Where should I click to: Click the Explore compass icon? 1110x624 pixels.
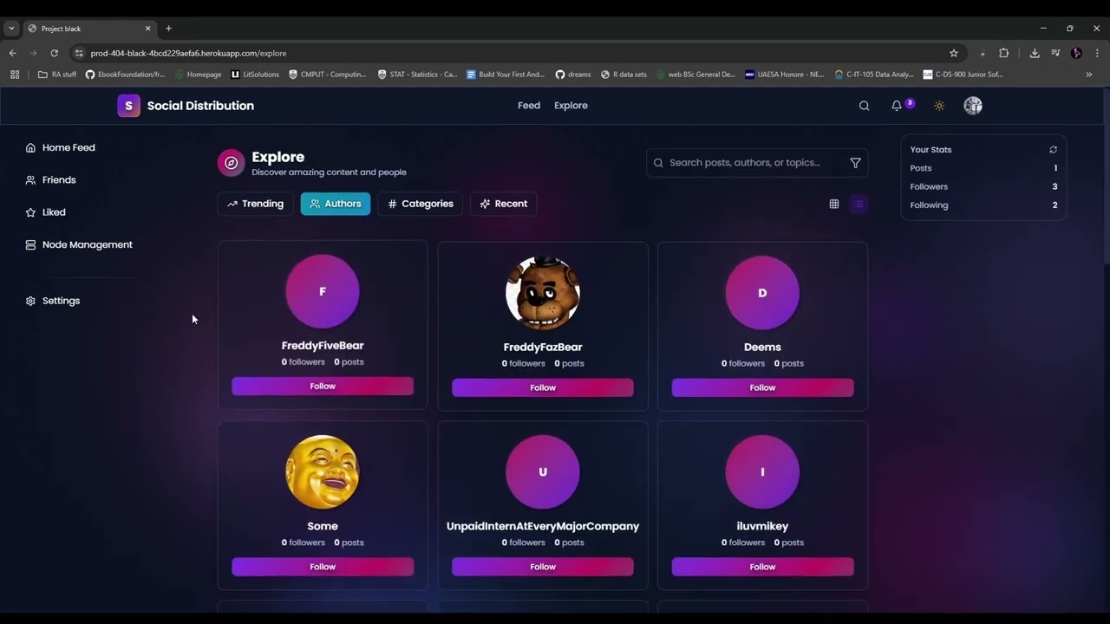(231, 163)
